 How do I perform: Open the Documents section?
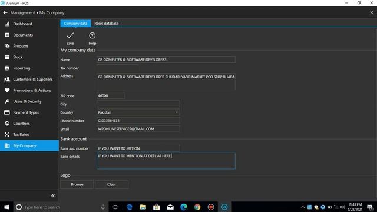29,35
